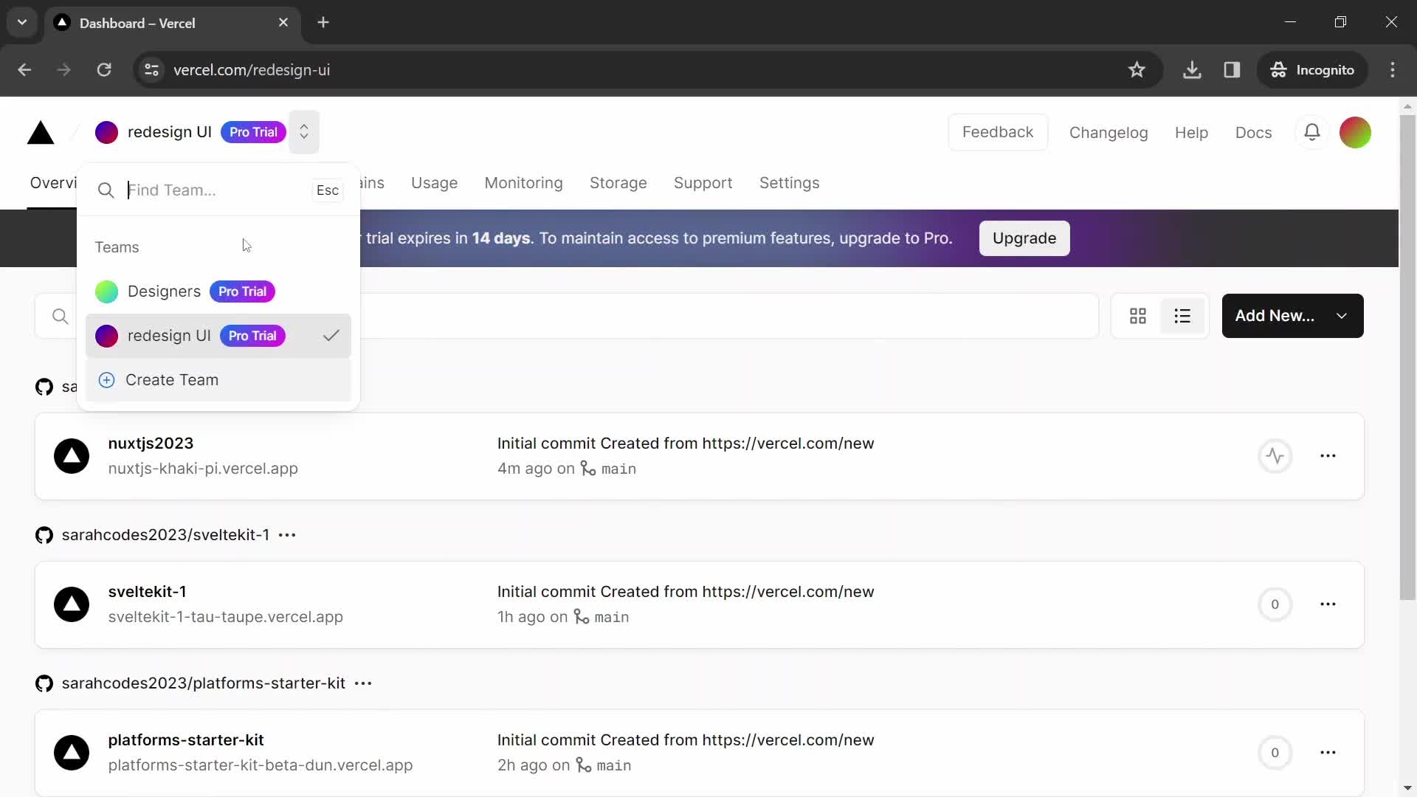Click the Incognito indicator
Image resolution: width=1417 pixels, height=797 pixels.
point(1312,70)
